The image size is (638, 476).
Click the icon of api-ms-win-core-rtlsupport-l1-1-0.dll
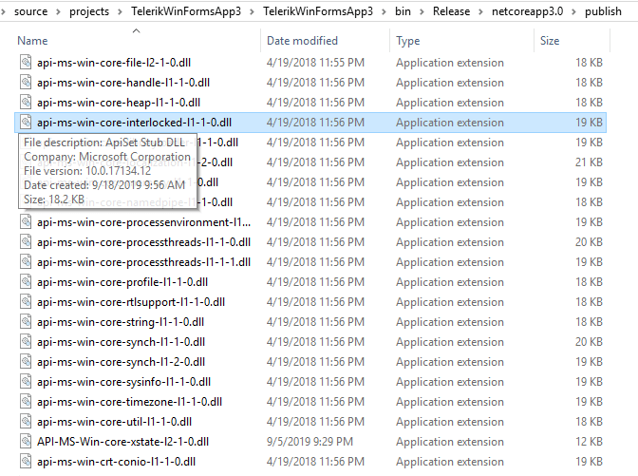tap(26, 302)
